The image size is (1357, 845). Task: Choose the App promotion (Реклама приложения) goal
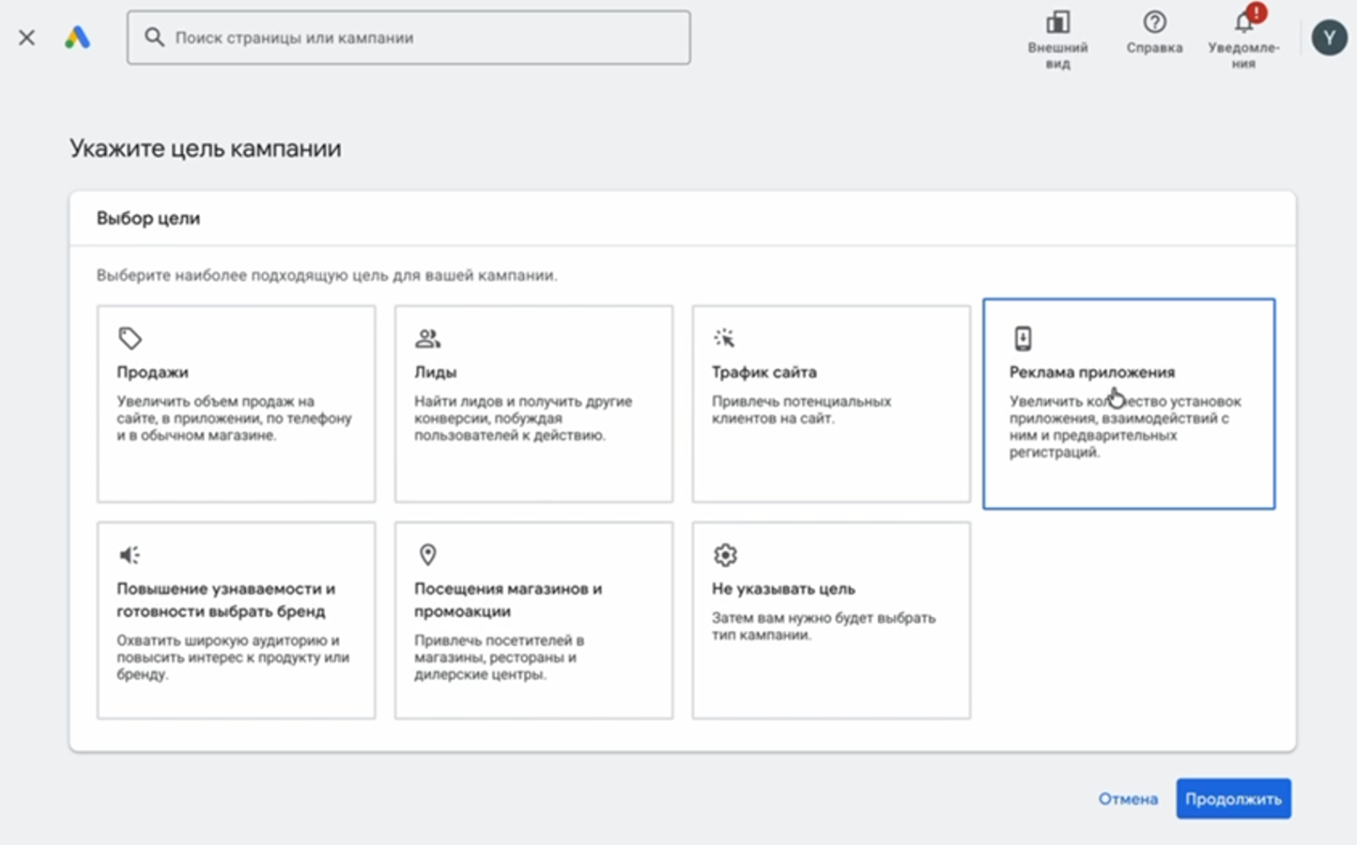tap(1128, 404)
